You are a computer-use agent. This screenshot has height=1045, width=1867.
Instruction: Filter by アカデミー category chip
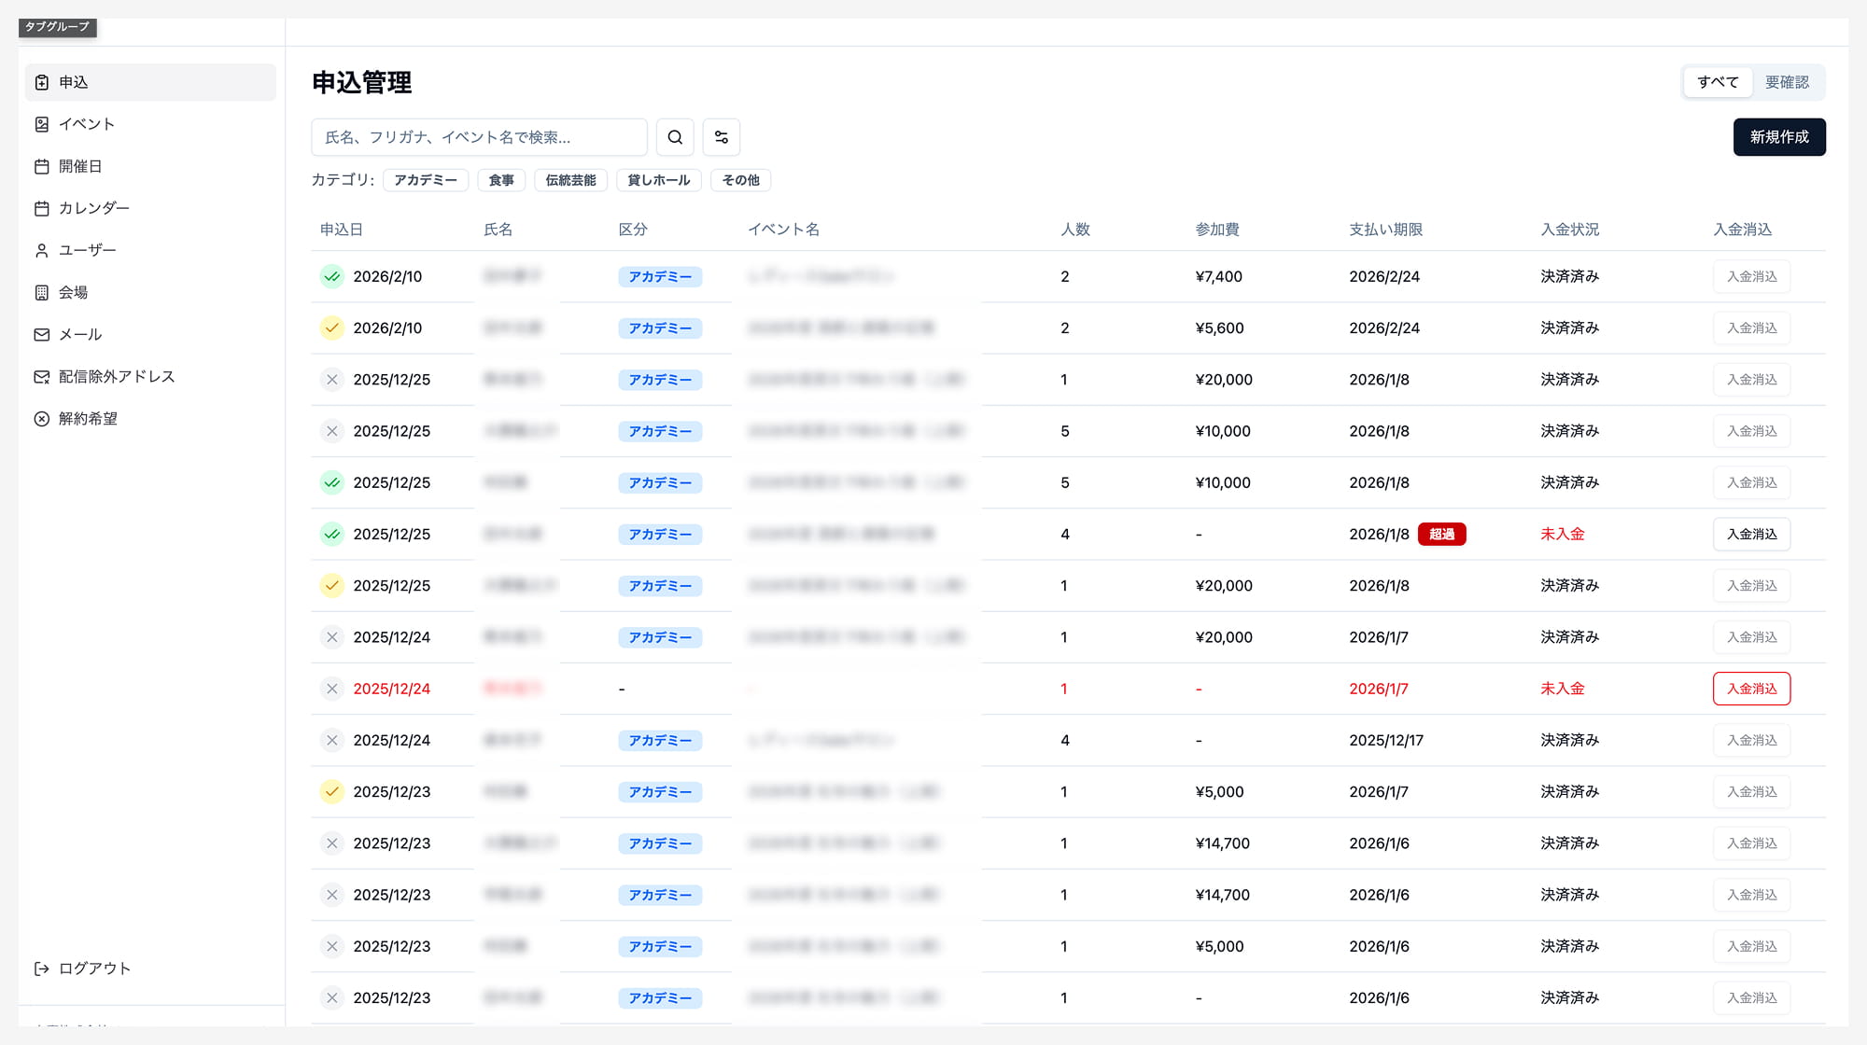[x=425, y=180]
